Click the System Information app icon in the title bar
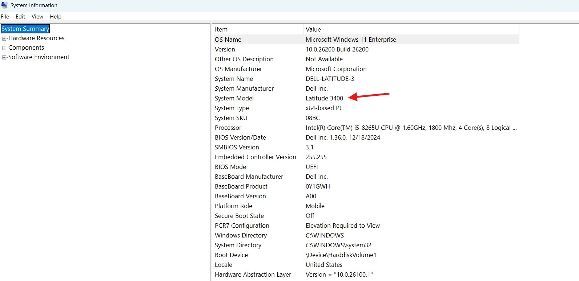 pyautogui.click(x=4, y=5)
